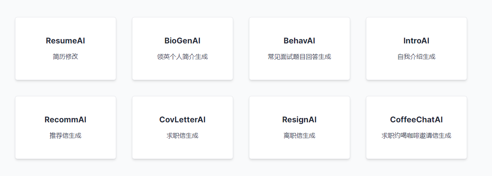The width and height of the screenshot is (492, 176).
Task: Open the ResignAI card
Action: click(x=300, y=127)
